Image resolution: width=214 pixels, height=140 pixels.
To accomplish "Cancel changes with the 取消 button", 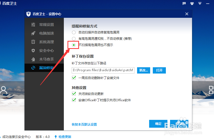I will tap(179, 124).
